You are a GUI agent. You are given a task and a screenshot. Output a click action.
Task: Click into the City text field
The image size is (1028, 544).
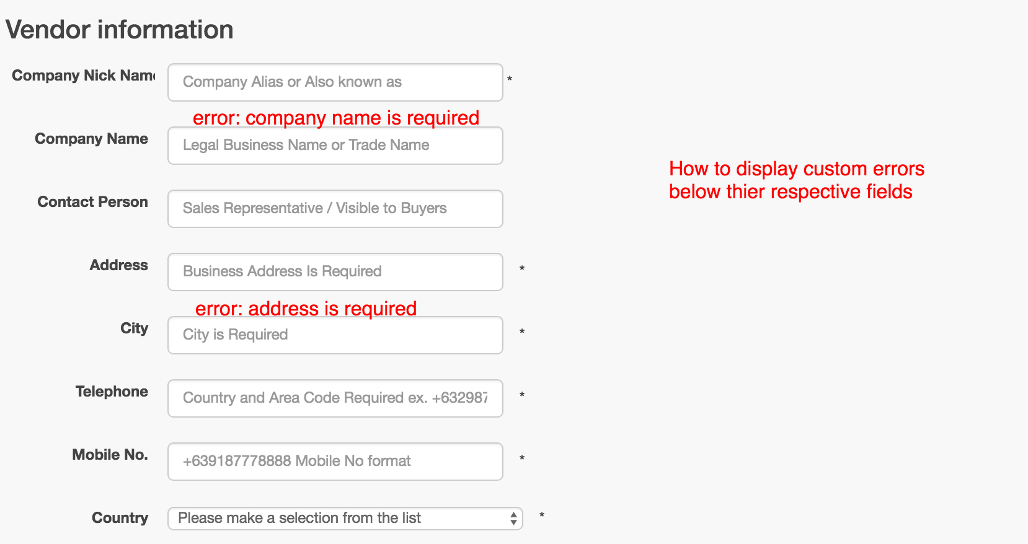click(335, 335)
